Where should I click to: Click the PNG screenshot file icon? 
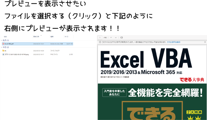coord(3,55)
